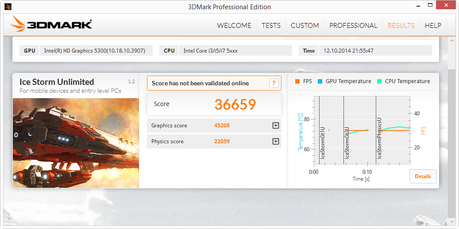Viewport: 459px width, 229px height.
Task: Click the Temperature [°C] axis label
Action: click(300, 132)
